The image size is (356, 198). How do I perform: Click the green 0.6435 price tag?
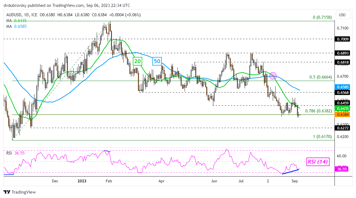click(x=342, y=109)
